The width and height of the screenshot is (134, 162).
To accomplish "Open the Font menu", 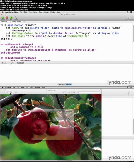I will point(41,12).
